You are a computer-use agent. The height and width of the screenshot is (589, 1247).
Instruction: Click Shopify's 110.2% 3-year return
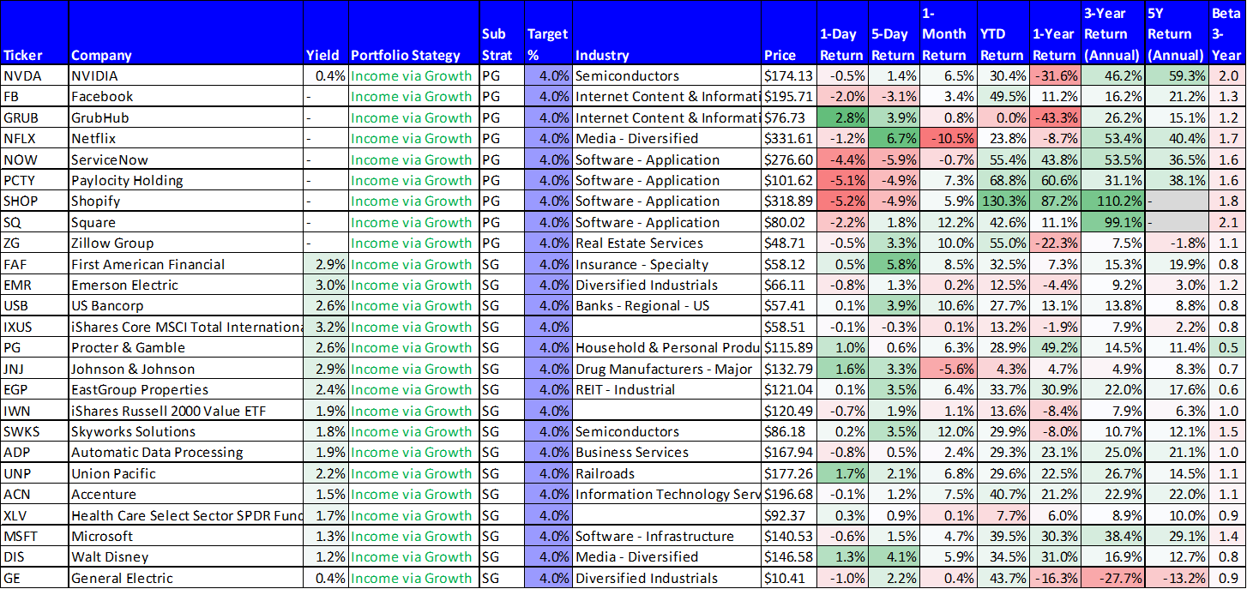1113,201
